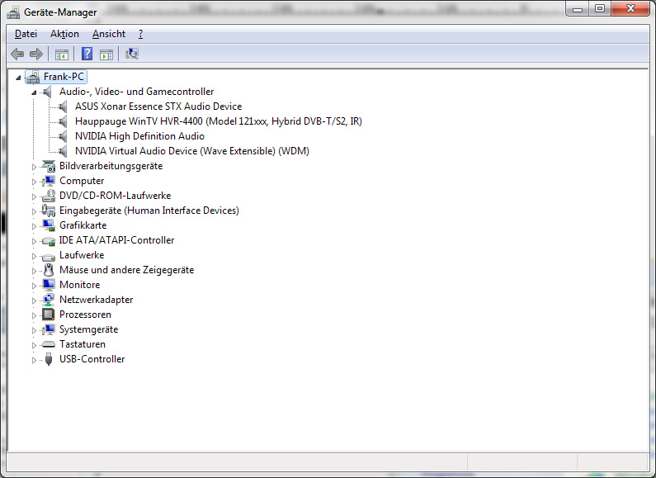The width and height of the screenshot is (656, 478).
Task: Click the Prozessoren chip icon
Action: 49,315
